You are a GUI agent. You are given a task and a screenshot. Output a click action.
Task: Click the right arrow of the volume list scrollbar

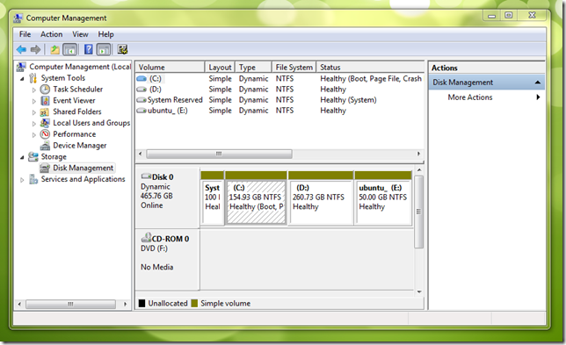tap(418, 154)
